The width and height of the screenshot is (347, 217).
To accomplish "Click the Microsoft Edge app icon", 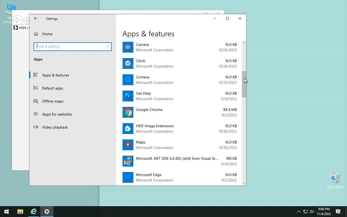I will [x=128, y=177].
